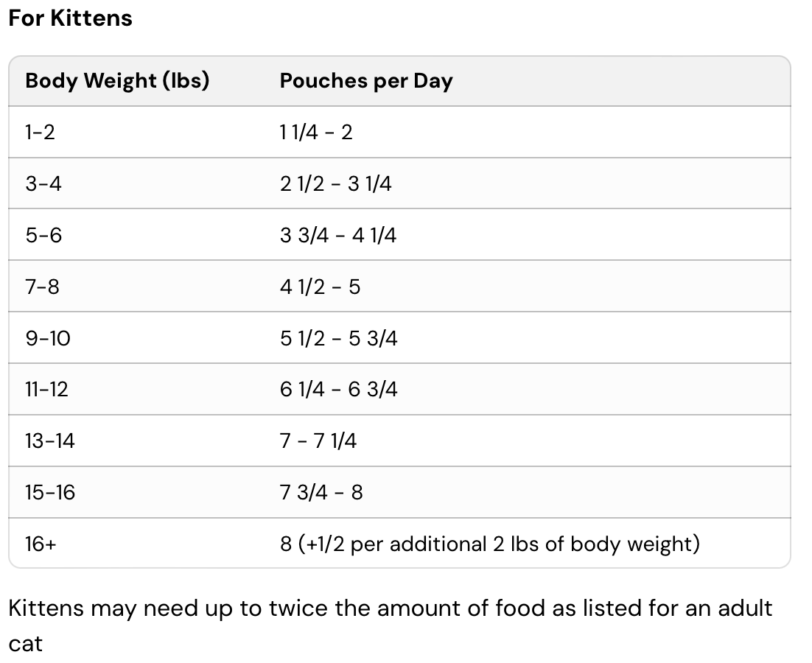The image size is (812, 663).
Task: Select the 15-16 body weight cell
Action: coord(50,492)
